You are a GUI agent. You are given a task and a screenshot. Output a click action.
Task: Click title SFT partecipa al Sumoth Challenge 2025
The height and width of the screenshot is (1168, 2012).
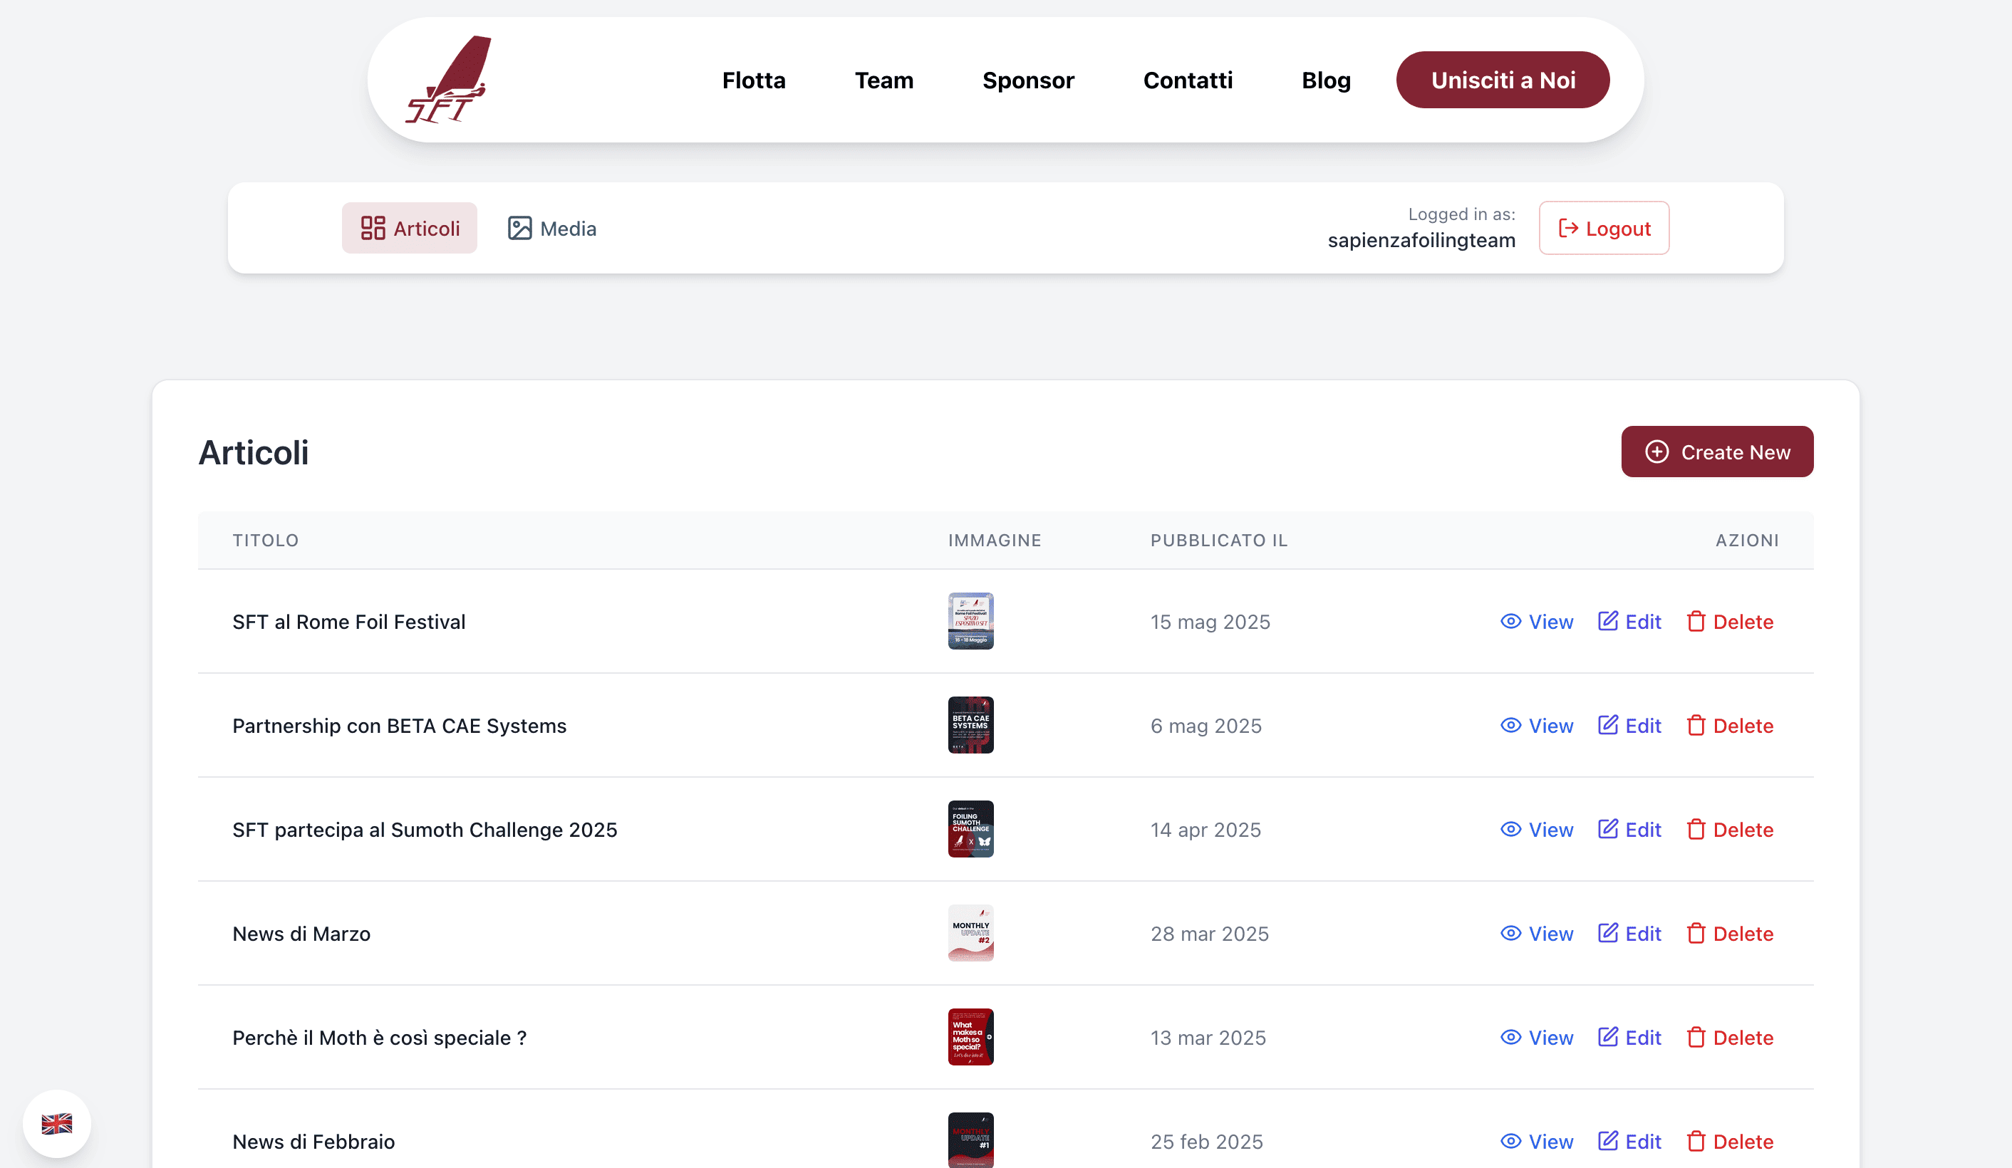pos(425,829)
